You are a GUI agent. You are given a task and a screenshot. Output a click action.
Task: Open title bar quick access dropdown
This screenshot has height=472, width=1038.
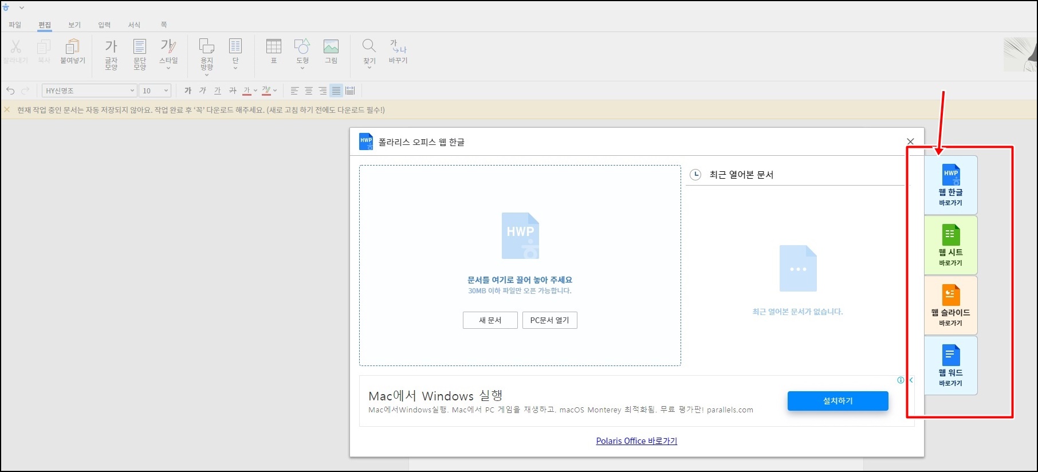point(22,7)
